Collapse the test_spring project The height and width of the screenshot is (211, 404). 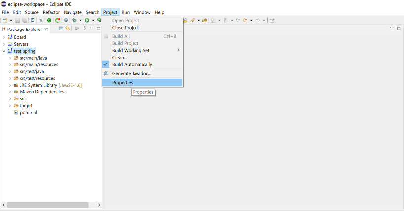click(x=4, y=51)
